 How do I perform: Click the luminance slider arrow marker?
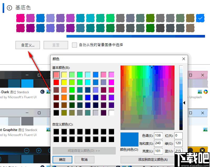[184, 103]
